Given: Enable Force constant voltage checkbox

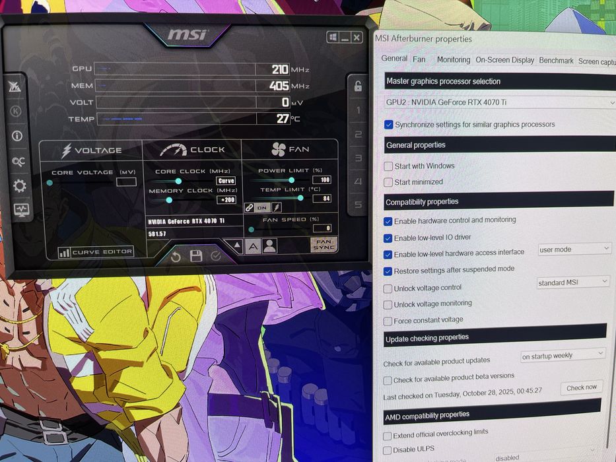Looking at the screenshot, I should coord(388,321).
